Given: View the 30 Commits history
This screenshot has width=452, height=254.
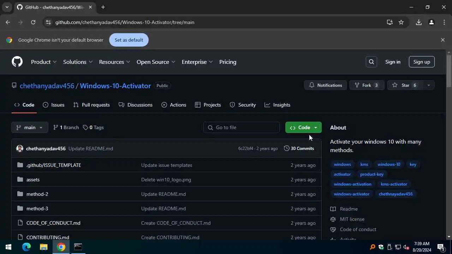Looking at the screenshot, I should tap(299, 149).
